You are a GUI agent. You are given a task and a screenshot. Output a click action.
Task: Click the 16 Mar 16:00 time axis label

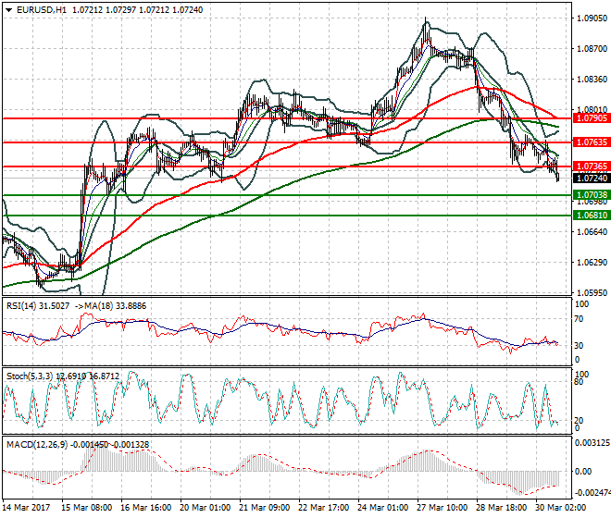(x=146, y=508)
